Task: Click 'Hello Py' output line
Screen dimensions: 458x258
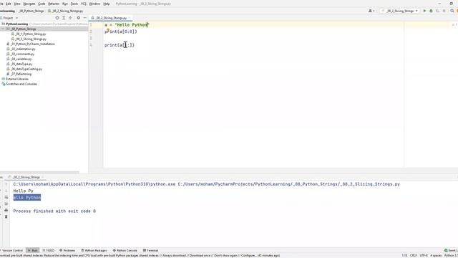Action: click(24, 191)
